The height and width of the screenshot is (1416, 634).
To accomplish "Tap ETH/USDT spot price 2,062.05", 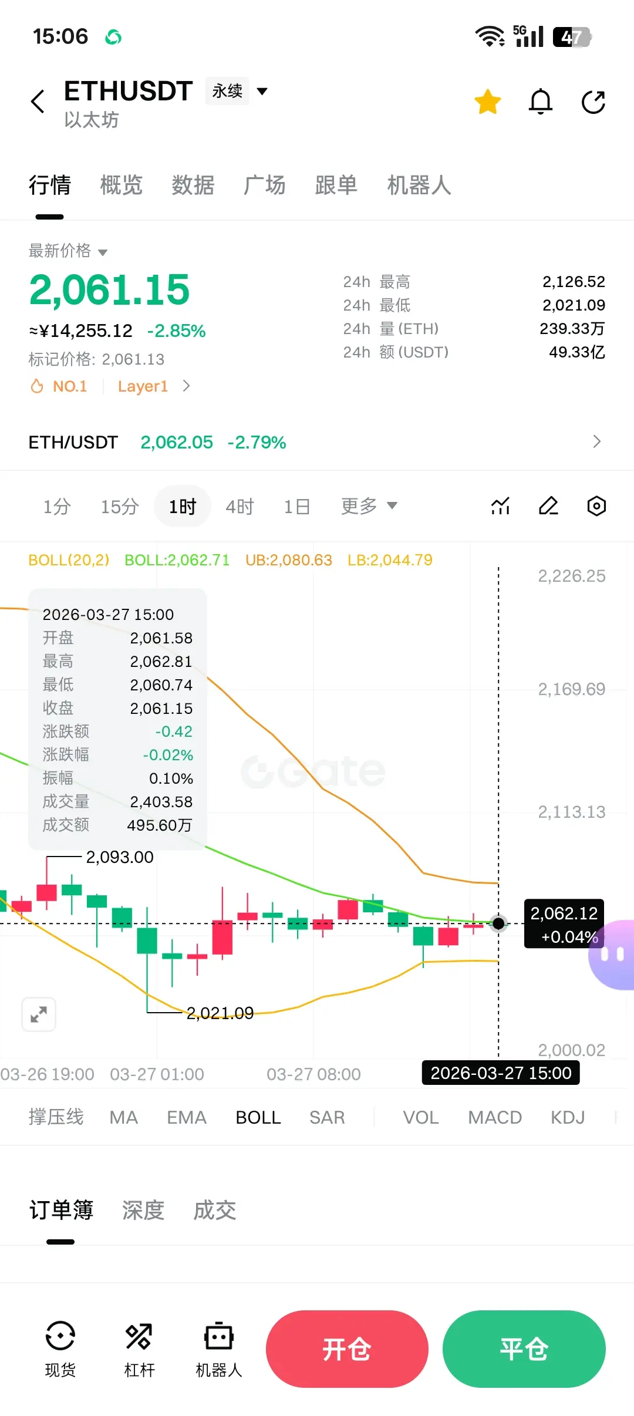I will 177,442.
